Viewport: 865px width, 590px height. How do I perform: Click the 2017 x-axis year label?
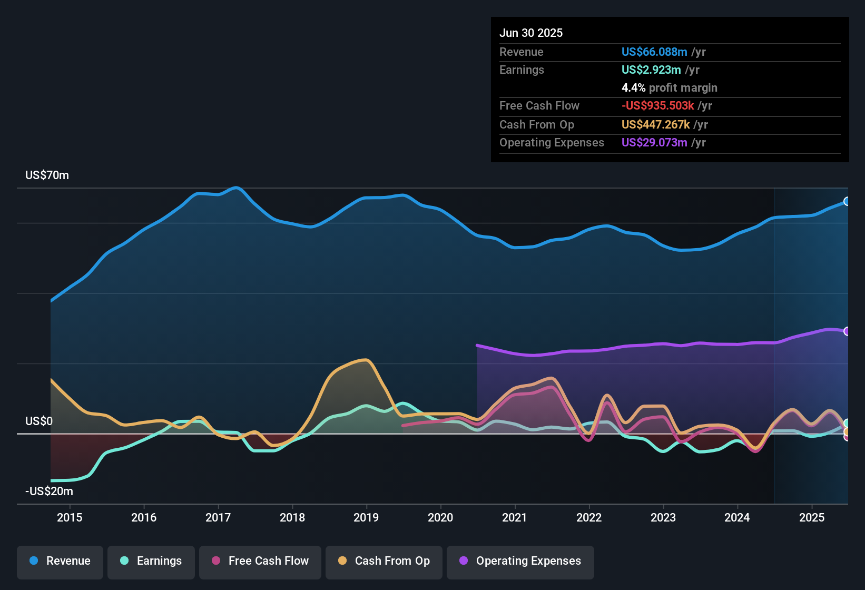tap(218, 517)
